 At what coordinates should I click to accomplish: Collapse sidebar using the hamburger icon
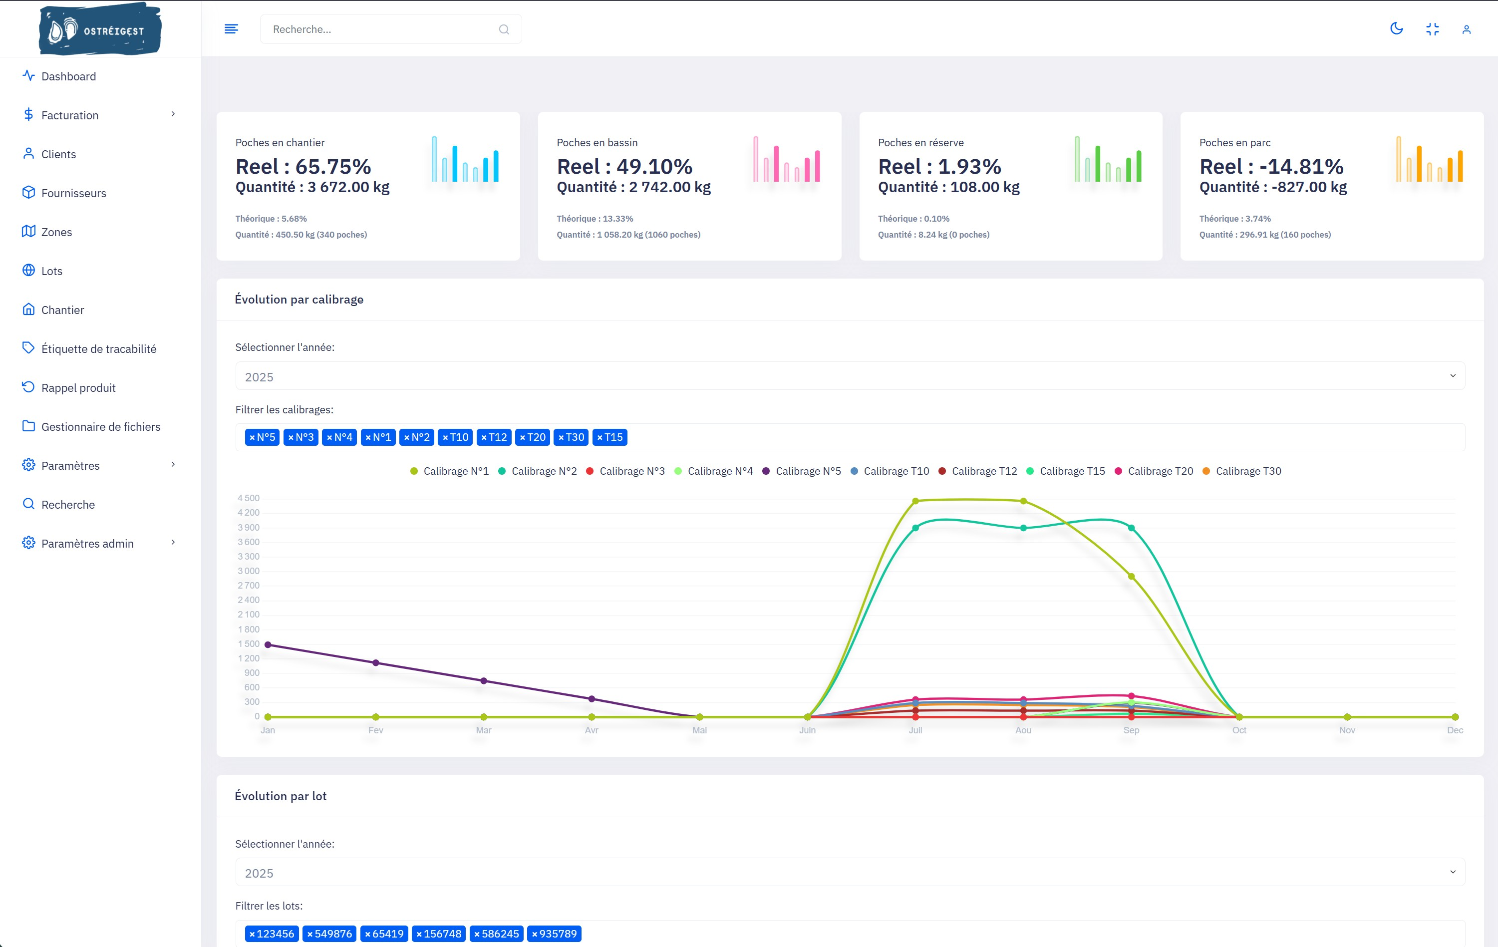pos(231,28)
